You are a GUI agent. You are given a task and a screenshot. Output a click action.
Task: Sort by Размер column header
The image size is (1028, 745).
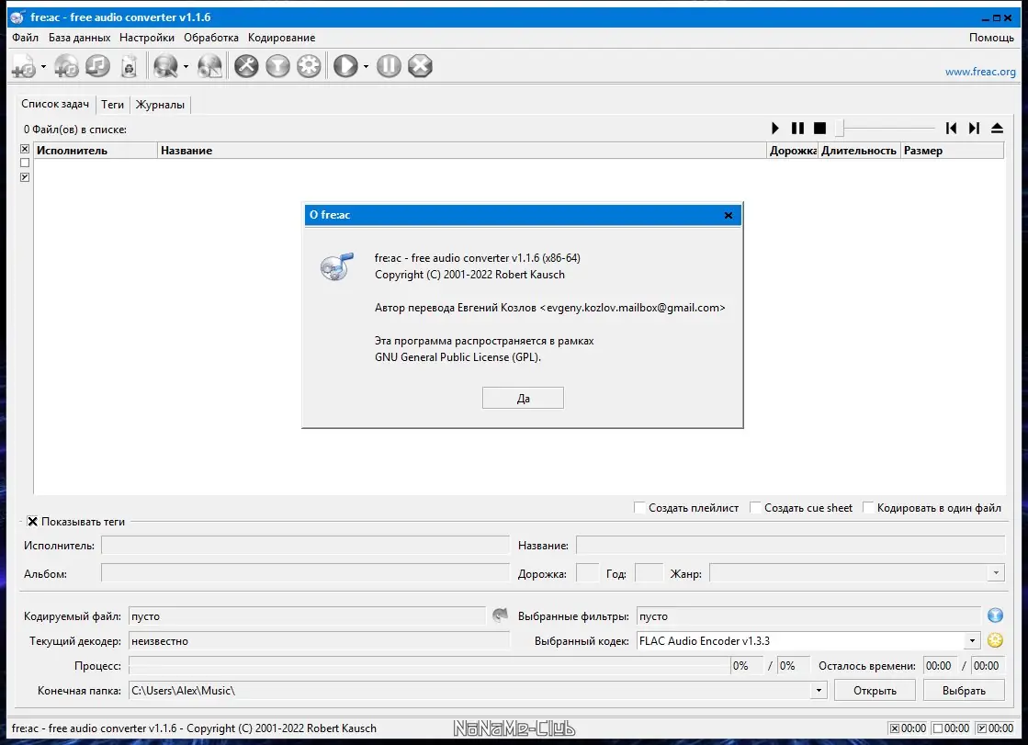coord(952,150)
